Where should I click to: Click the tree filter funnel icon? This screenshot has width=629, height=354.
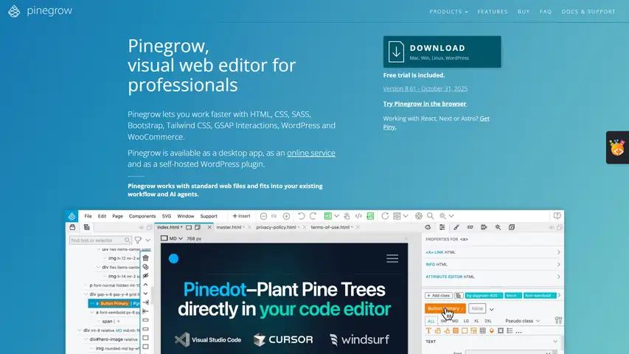pyautogui.click(x=138, y=240)
